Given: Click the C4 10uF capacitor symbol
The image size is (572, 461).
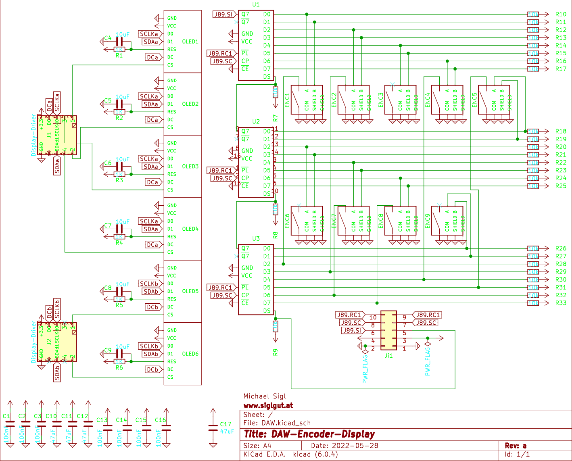Looking at the screenshot, I should [x=119, y=41].
